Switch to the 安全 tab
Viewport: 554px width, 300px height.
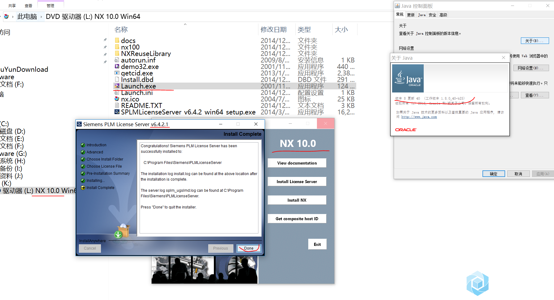pyautogui.click(x=432, y=15)
